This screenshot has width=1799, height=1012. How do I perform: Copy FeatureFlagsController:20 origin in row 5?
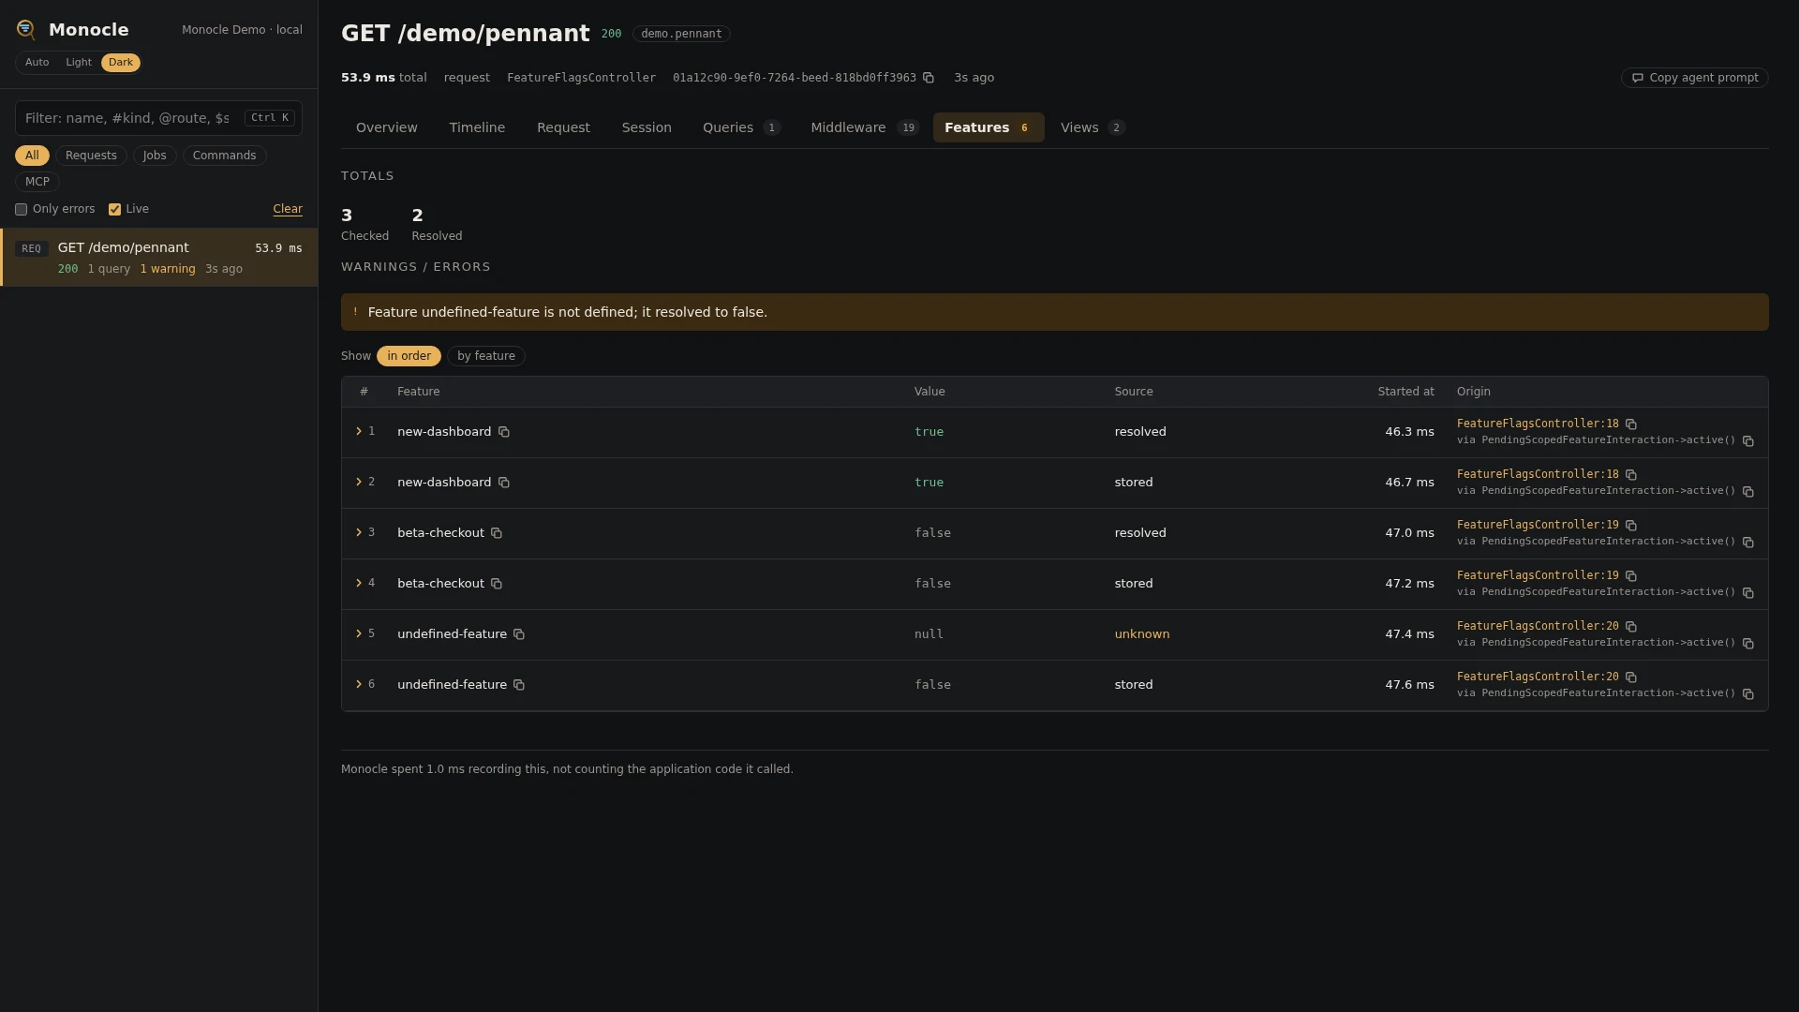(x=1631, y=627)
